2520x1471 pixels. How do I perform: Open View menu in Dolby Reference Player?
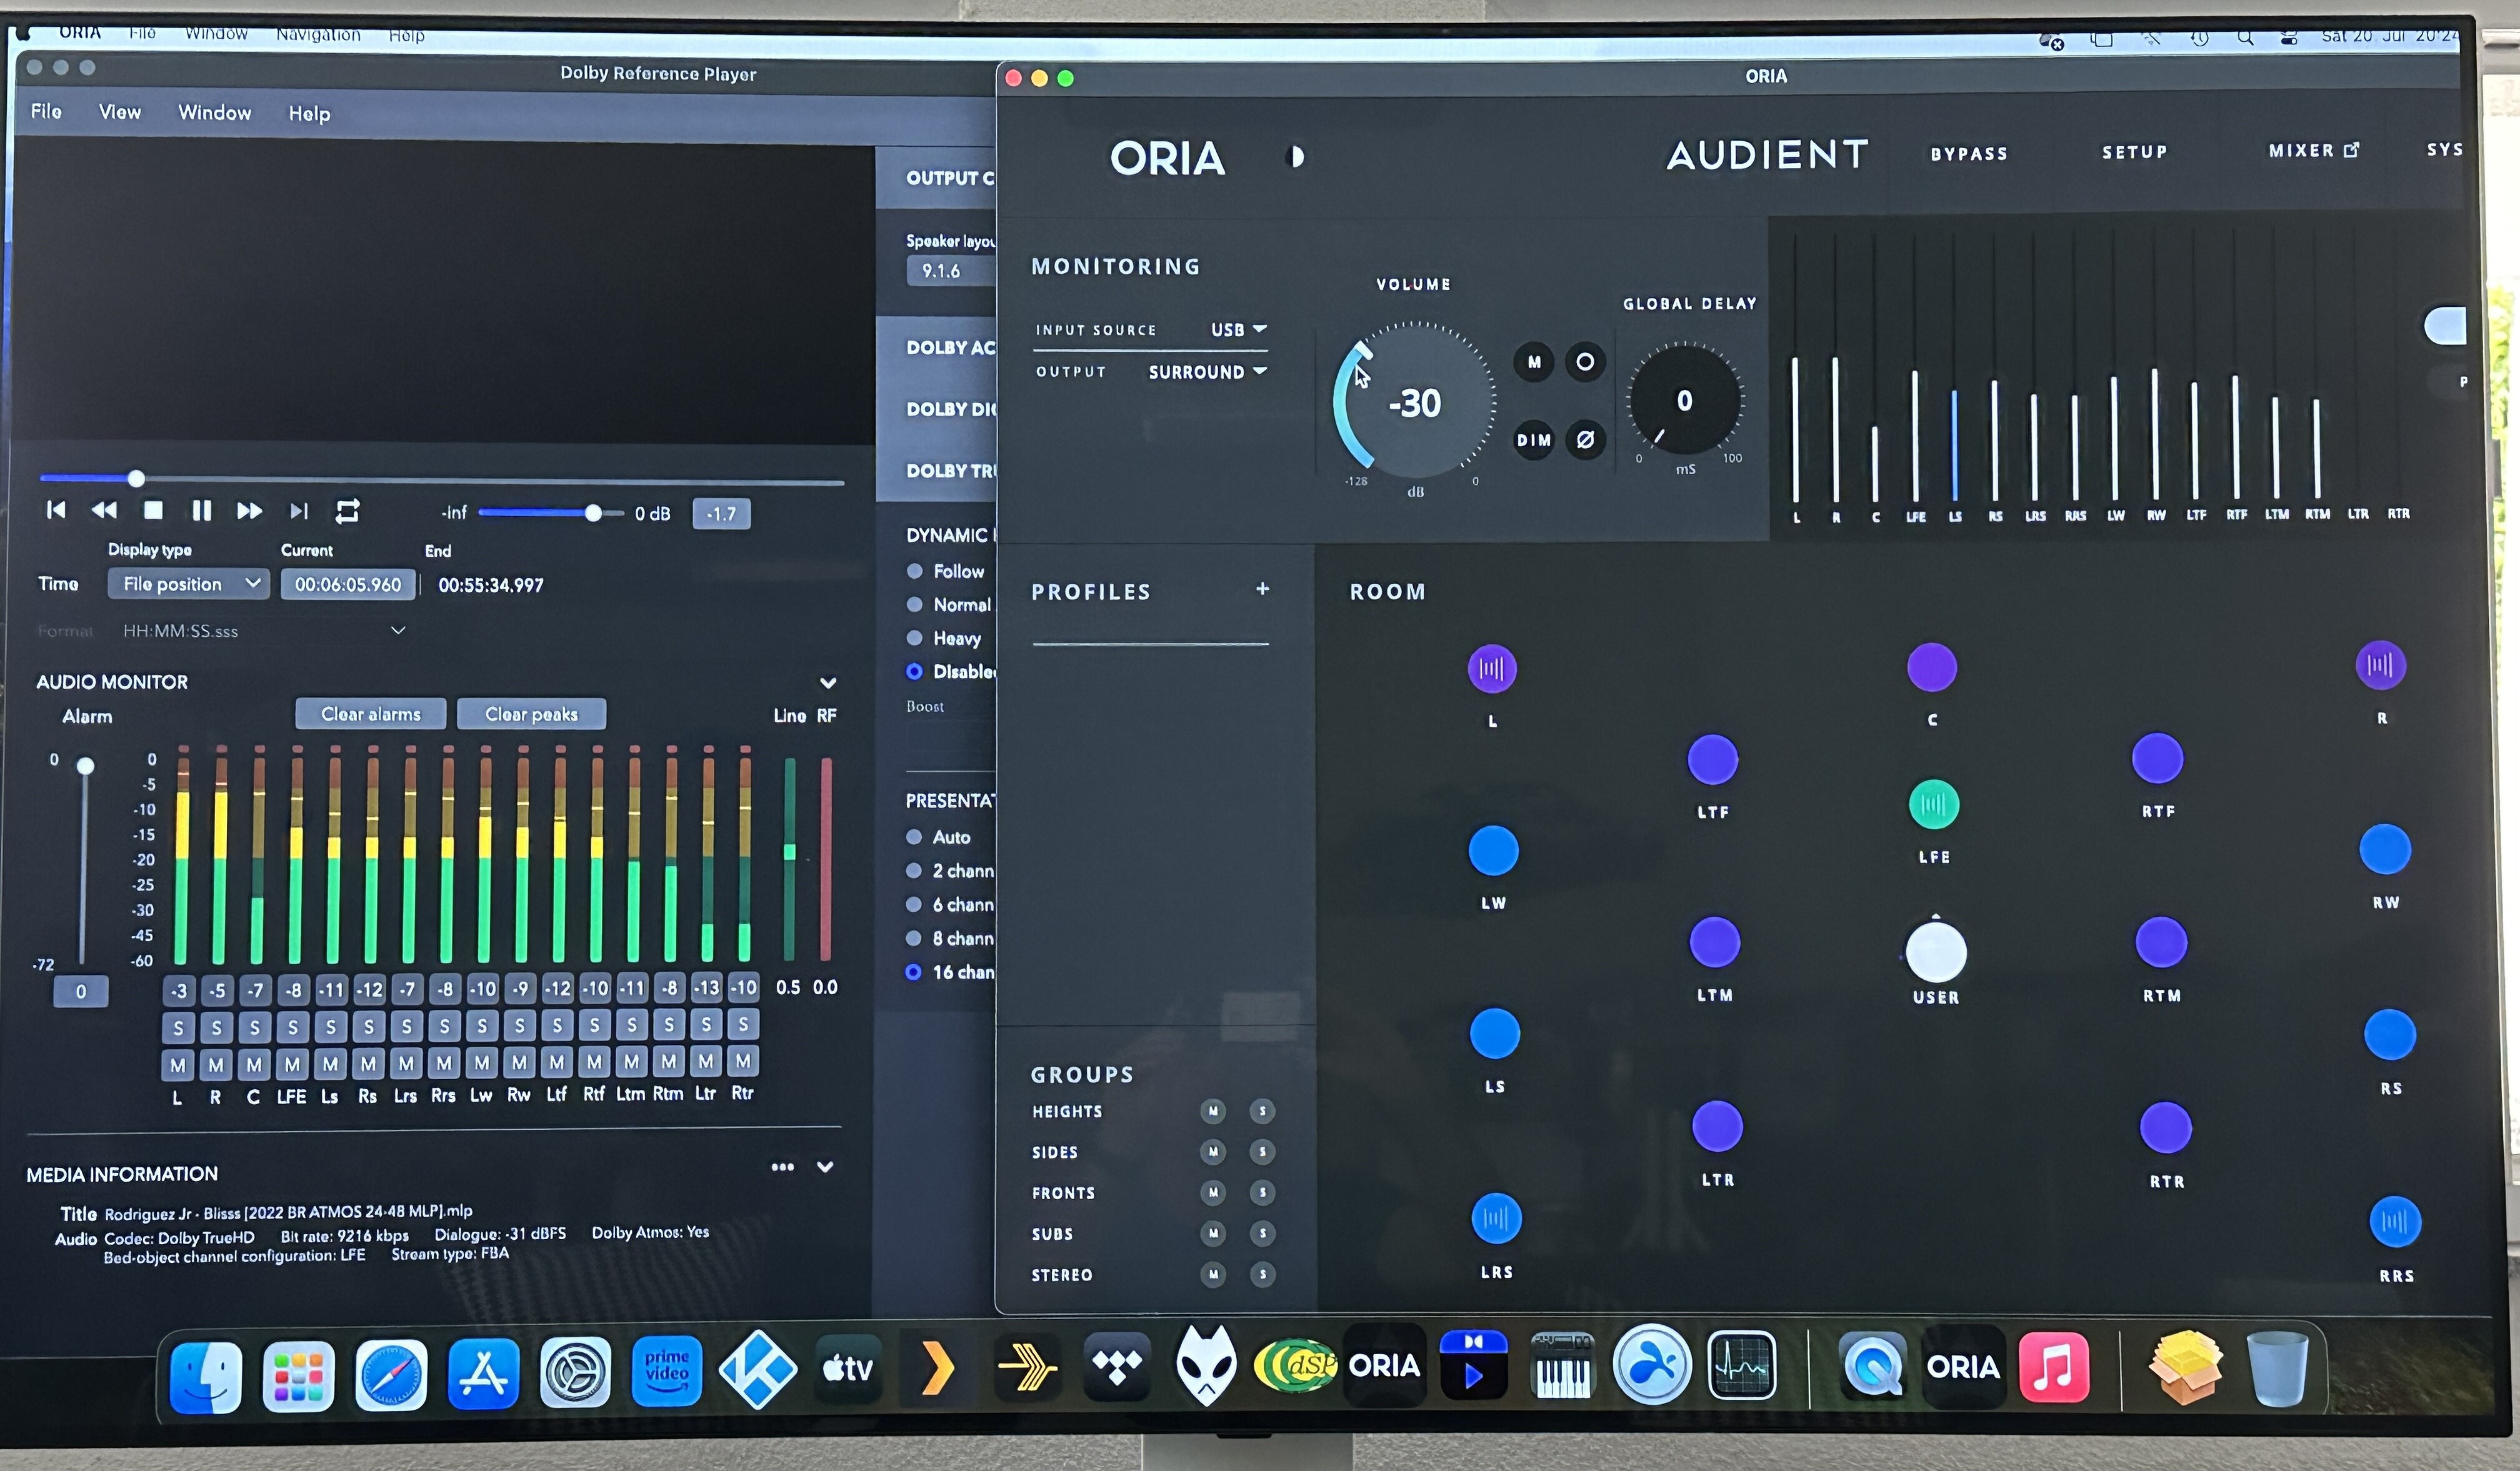pyautogui.click(x=120, y=112)
